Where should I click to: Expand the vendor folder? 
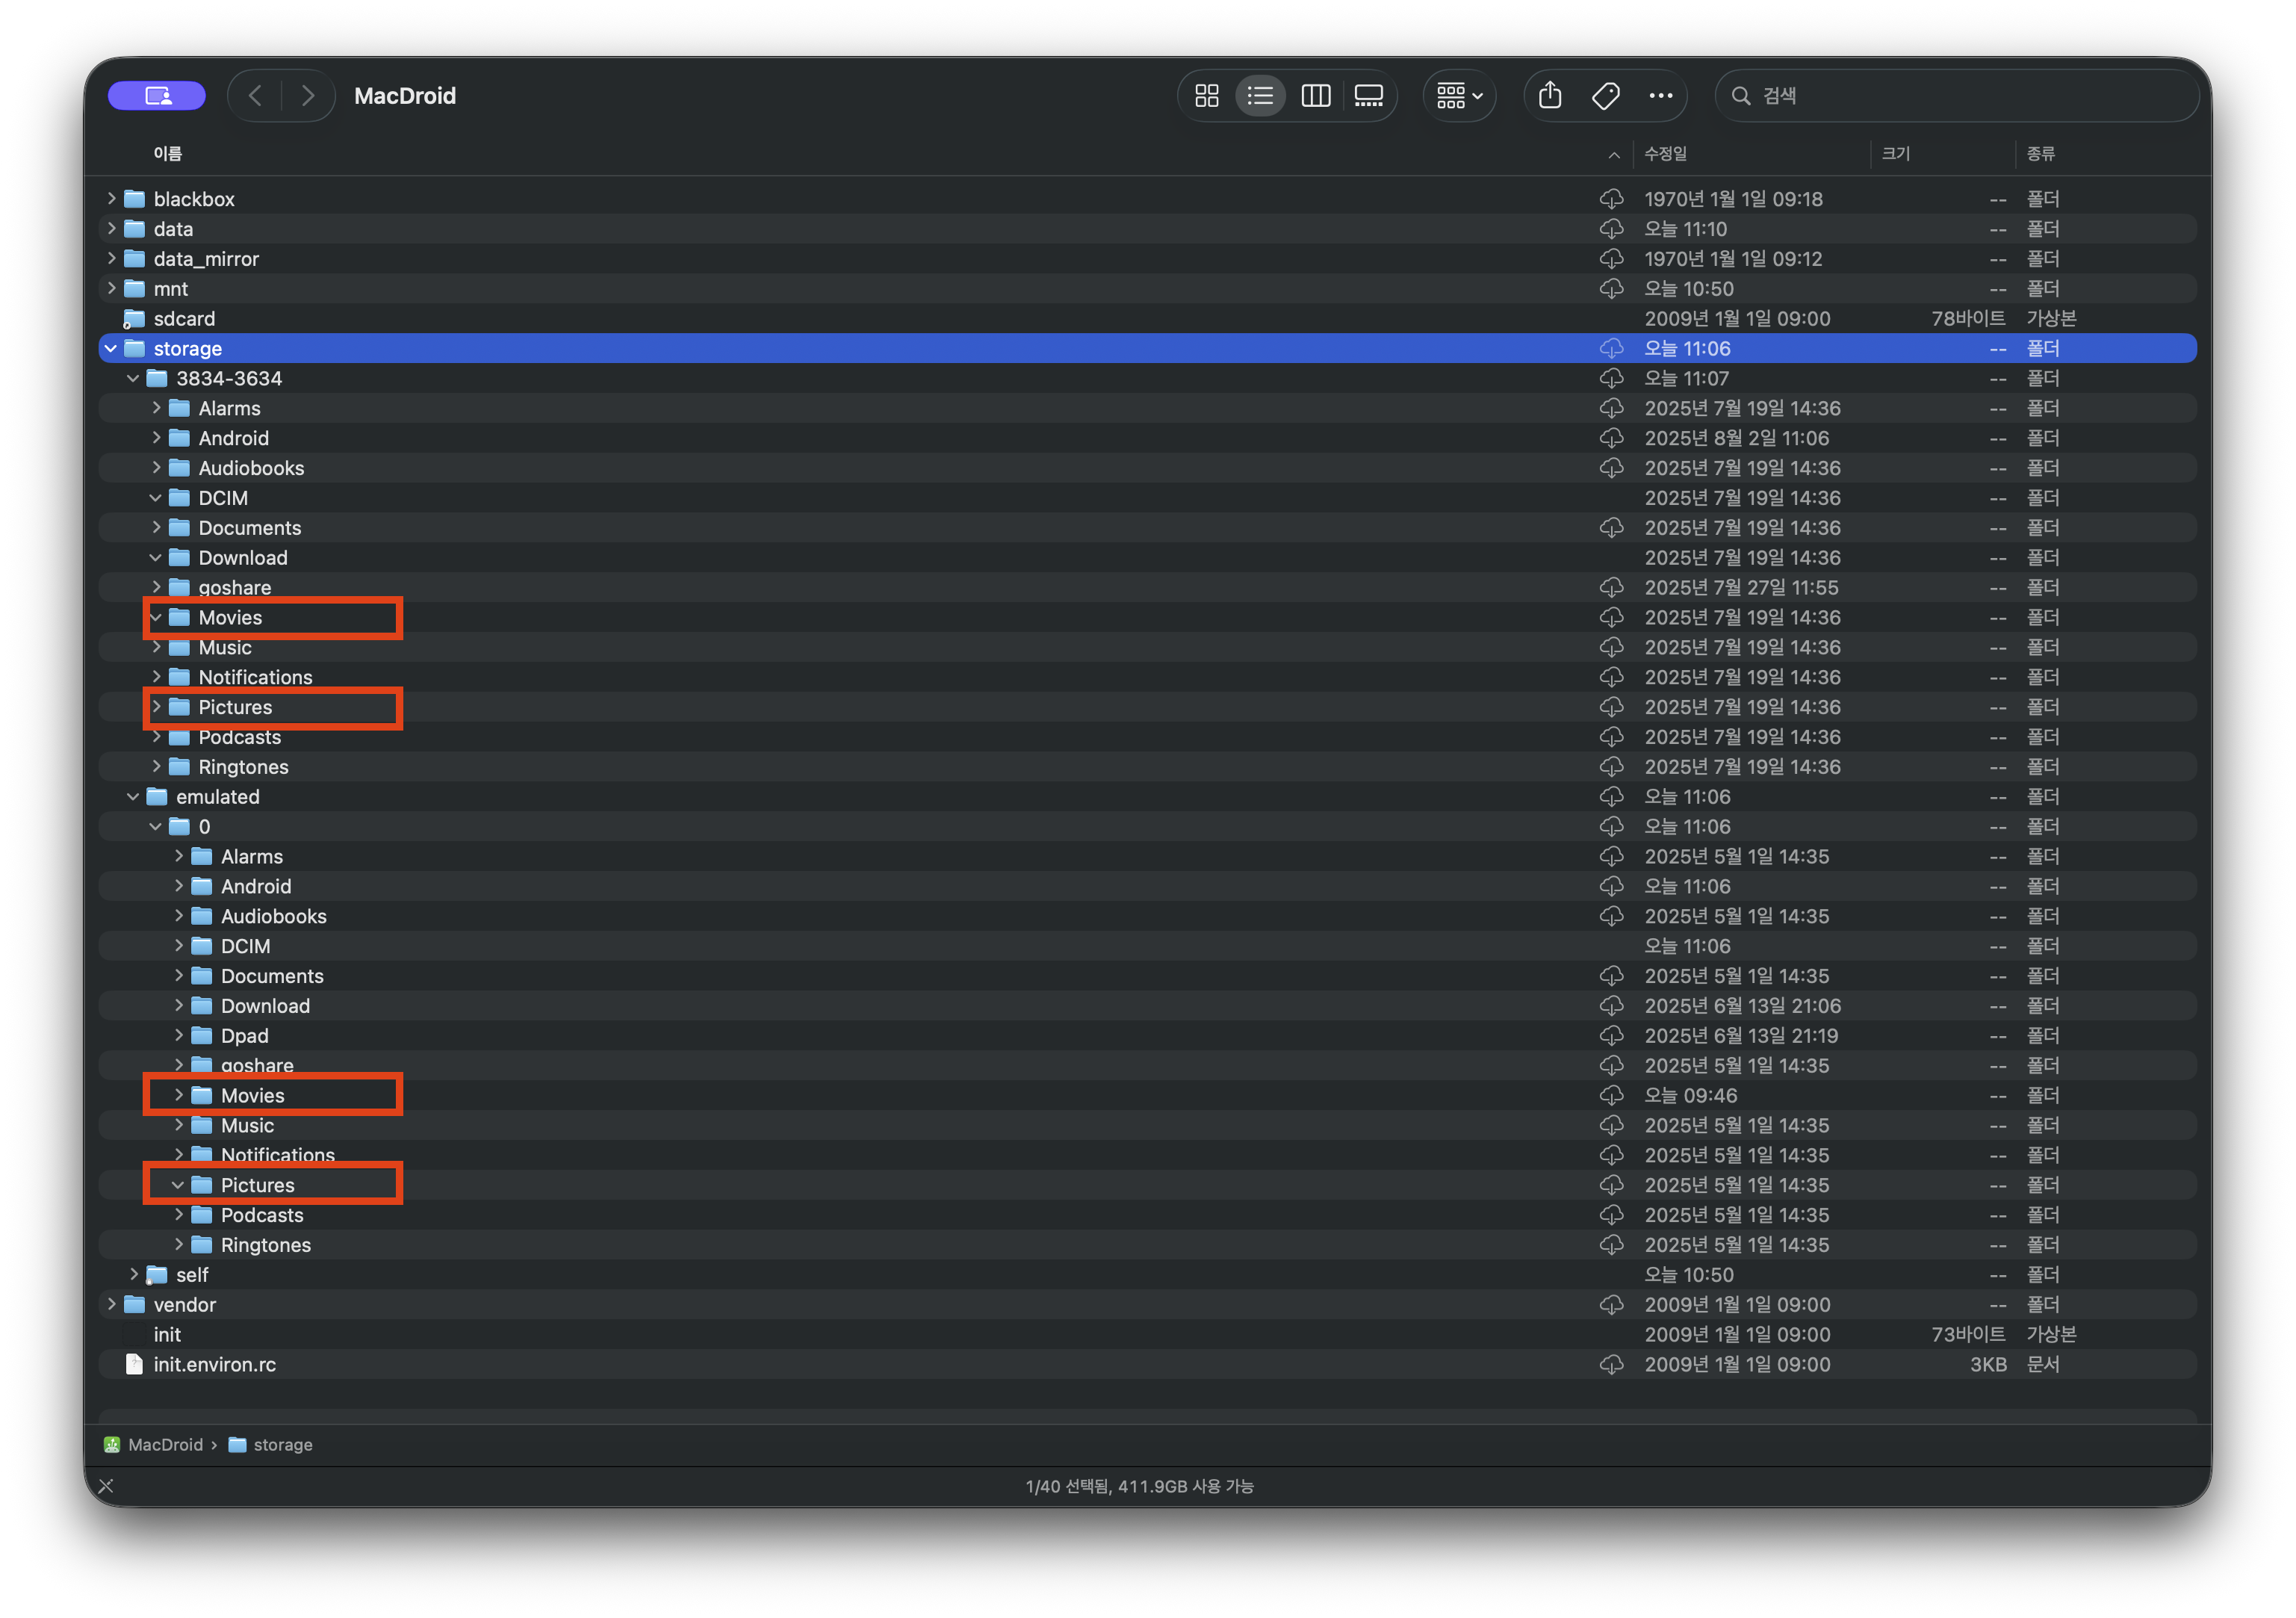tap(111, 1304)
